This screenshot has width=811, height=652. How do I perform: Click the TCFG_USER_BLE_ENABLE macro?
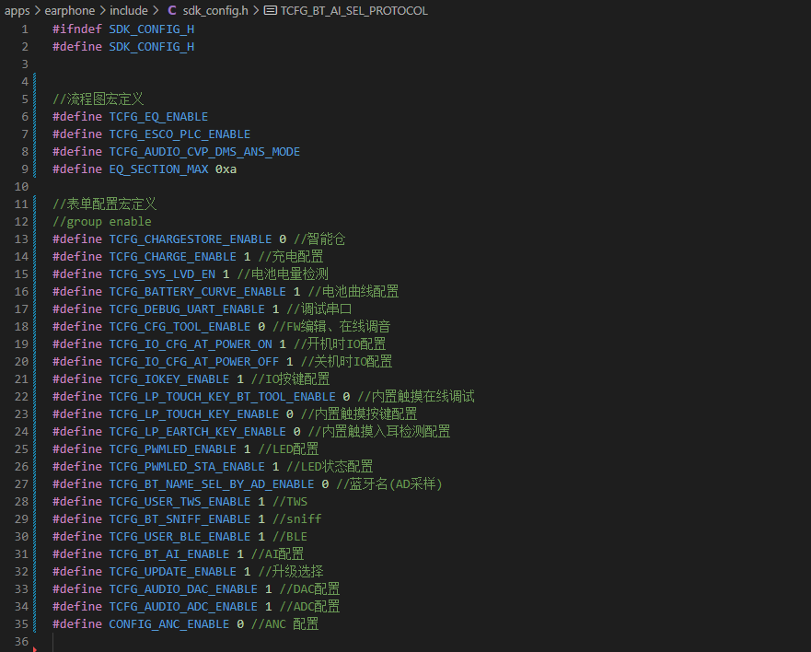tap(180, 537)
